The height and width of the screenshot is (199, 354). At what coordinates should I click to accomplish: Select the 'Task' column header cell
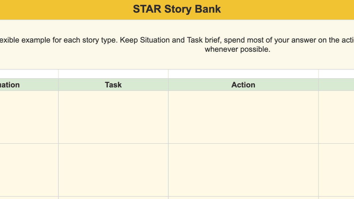[113, 85]
